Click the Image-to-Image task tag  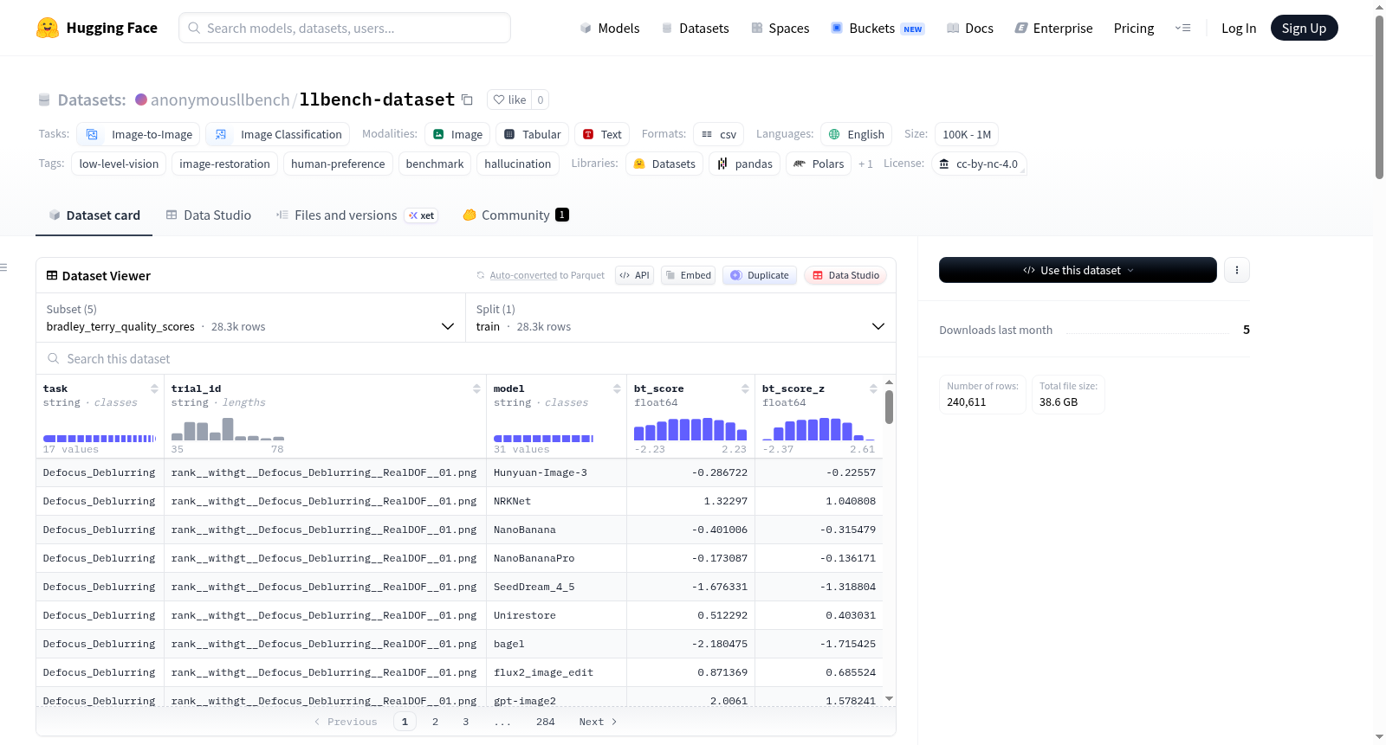(x=139, y=134)
